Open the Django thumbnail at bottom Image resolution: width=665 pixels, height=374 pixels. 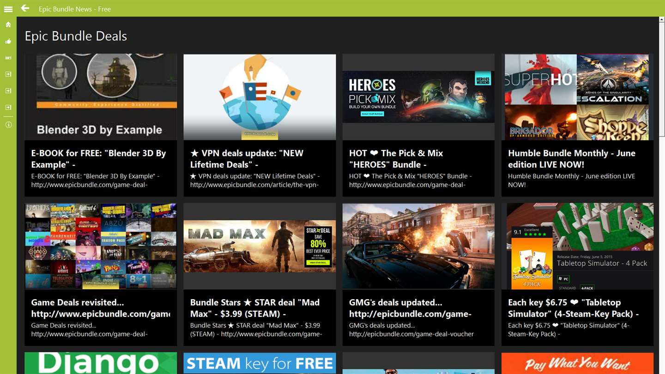pyautogui.click(x=101, y=363)
